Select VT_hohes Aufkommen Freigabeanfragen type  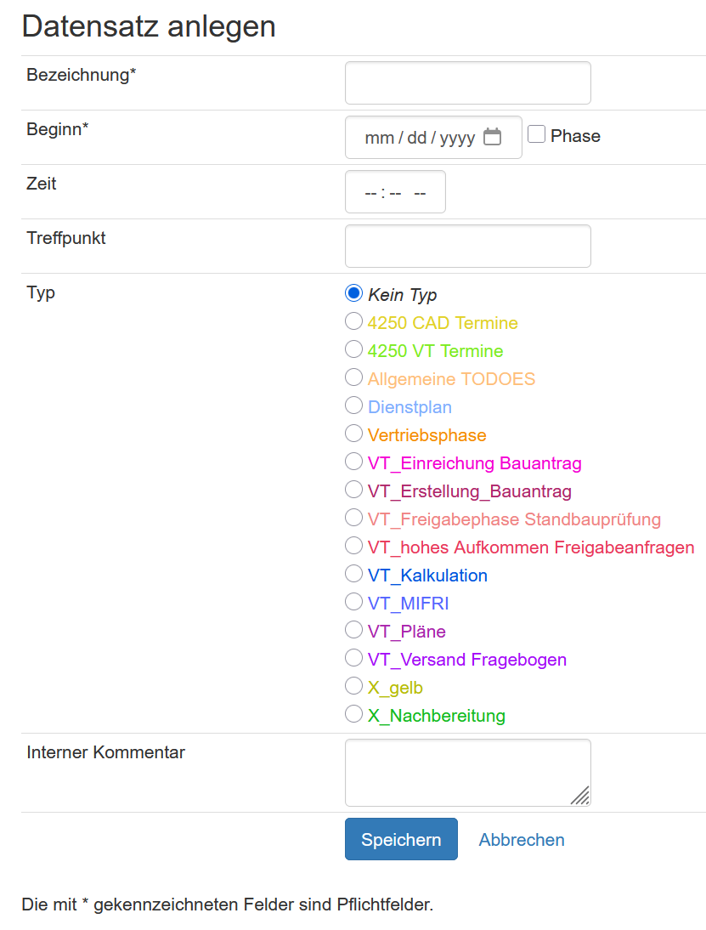click(353, 545)
